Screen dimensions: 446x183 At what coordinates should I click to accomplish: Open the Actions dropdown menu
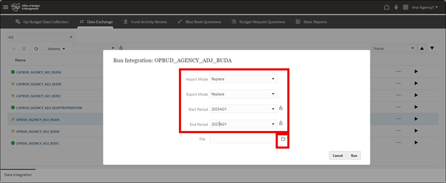[56, 49]
